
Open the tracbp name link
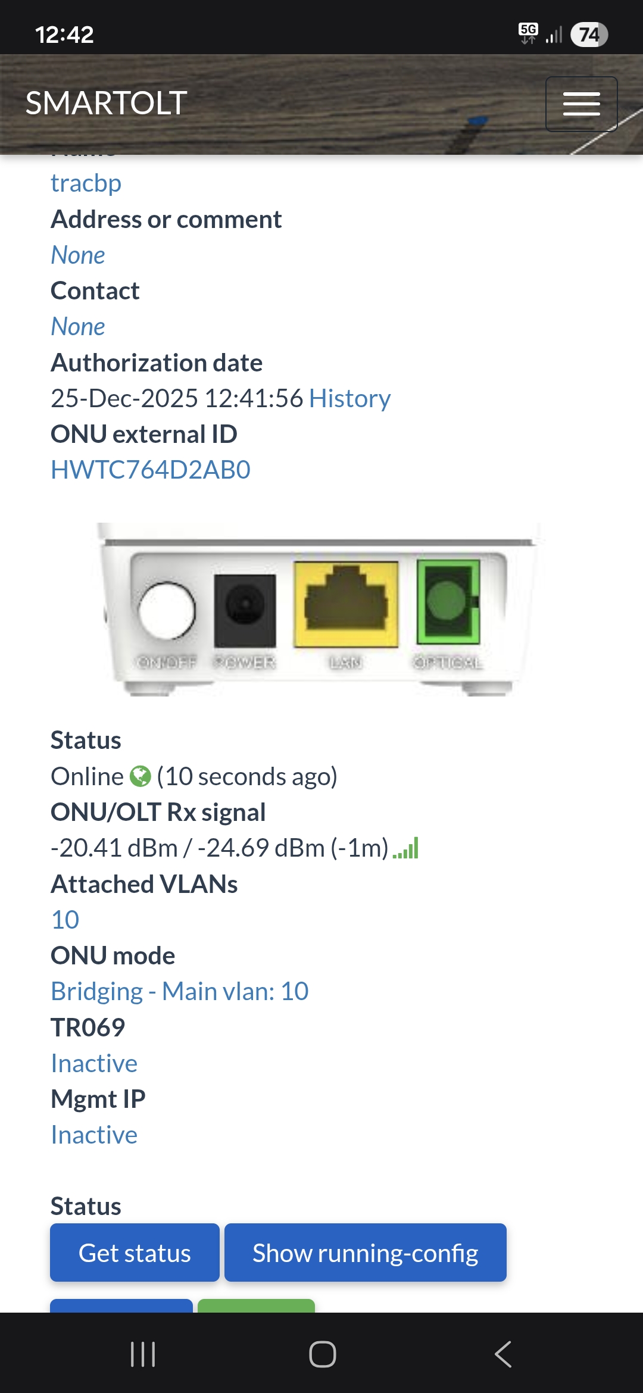coord(86,183)
